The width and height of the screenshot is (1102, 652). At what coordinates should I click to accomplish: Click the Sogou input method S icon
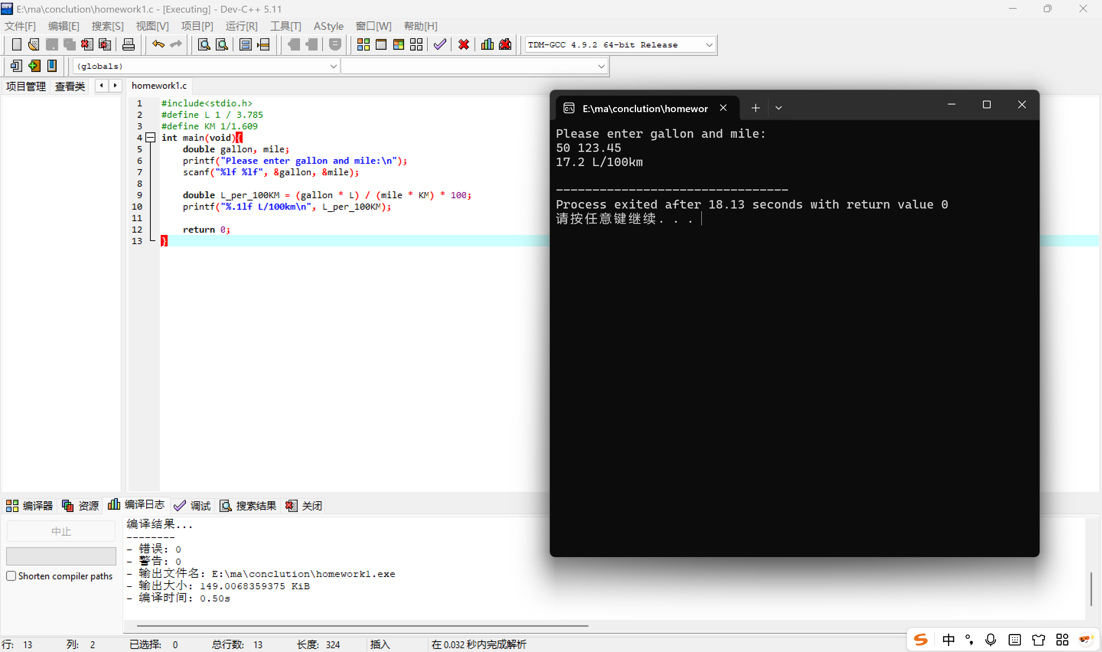click(920, 640)
